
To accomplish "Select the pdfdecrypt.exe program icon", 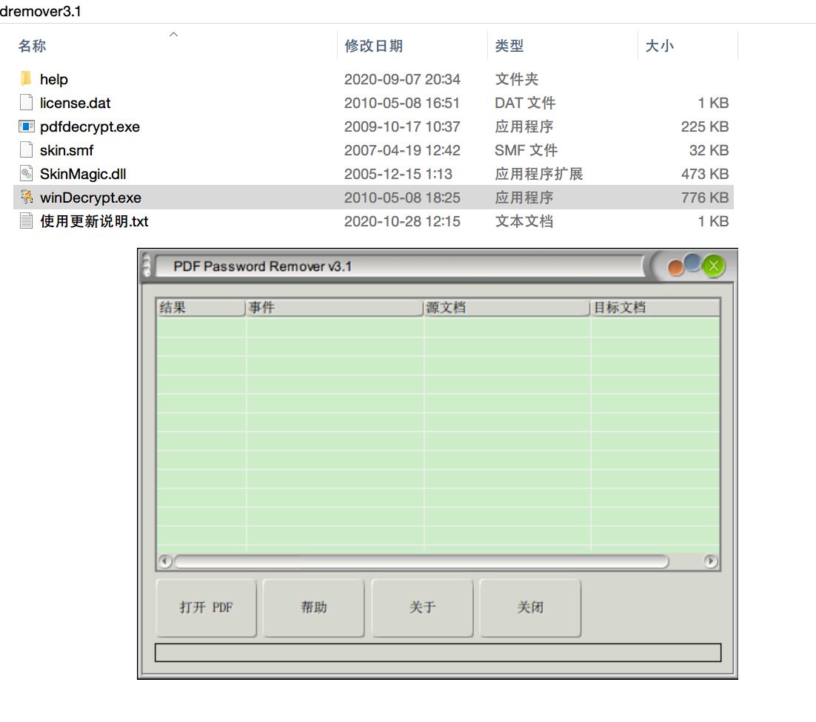I will (26, 126).
